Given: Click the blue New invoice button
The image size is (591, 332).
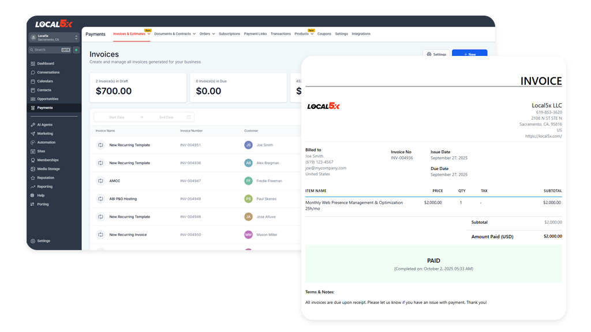Looking at the screenshot, I should (x=469, y=54).
